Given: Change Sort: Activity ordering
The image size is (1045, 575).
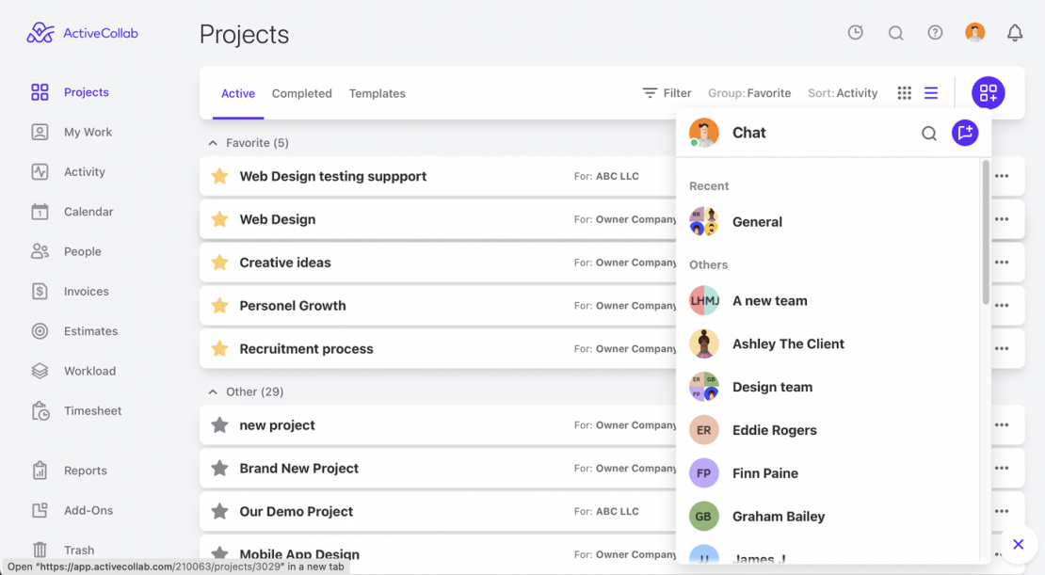Looking at the screenshot, I should pyautogui.click(x=843, y=93).
